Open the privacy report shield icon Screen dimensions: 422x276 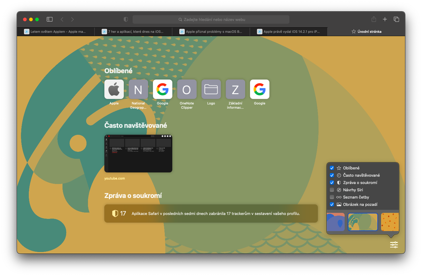(126, 19)
